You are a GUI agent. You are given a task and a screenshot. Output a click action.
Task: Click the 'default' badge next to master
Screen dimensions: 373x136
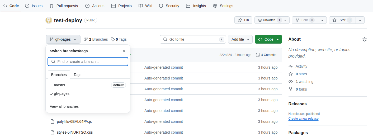coord(119,85)
